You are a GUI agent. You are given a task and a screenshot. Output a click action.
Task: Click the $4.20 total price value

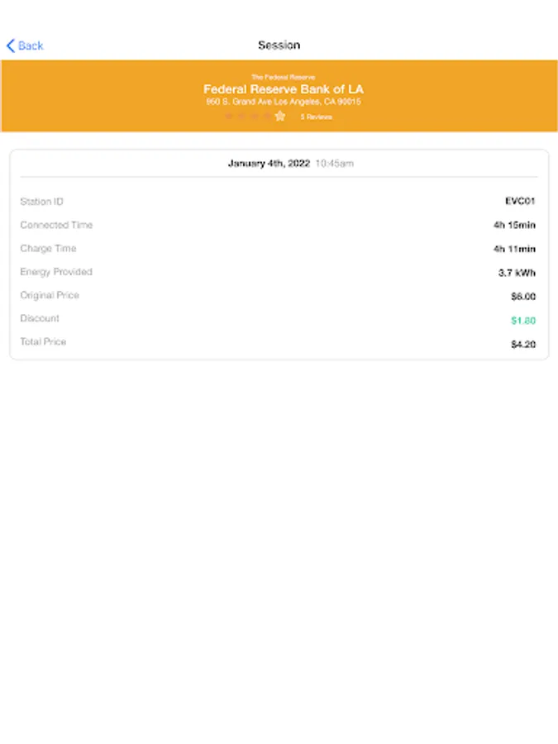(x=523, y=344)
